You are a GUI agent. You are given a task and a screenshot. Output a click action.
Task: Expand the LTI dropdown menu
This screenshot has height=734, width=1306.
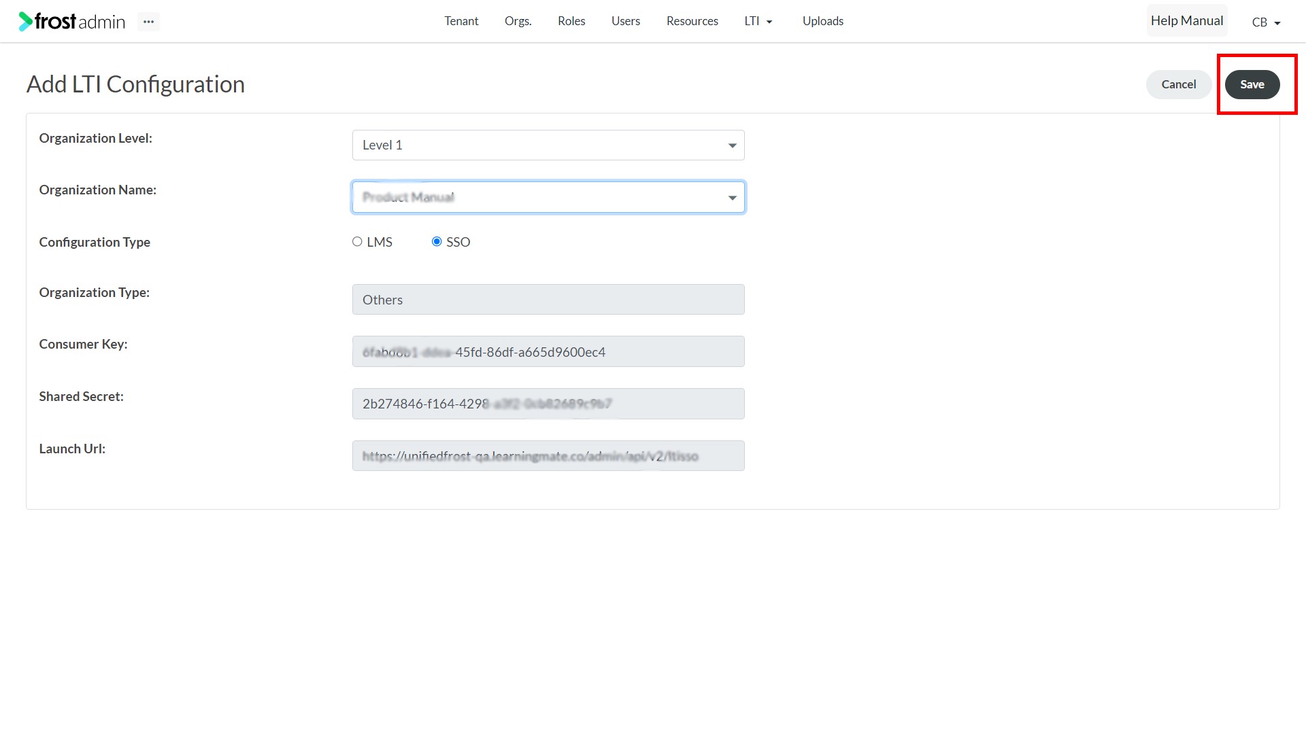click(x=758, y=21)
